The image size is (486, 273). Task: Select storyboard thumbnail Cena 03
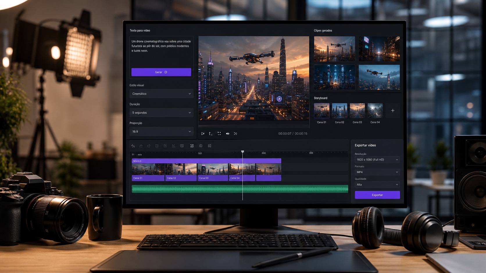(357, 111)
